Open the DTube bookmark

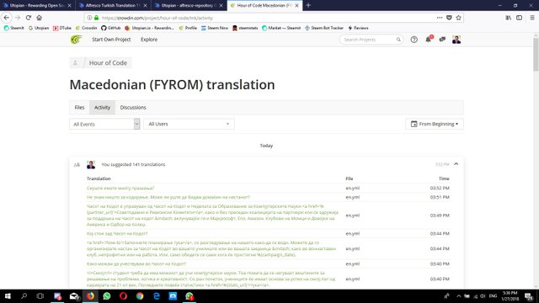[x=62, y=28]
